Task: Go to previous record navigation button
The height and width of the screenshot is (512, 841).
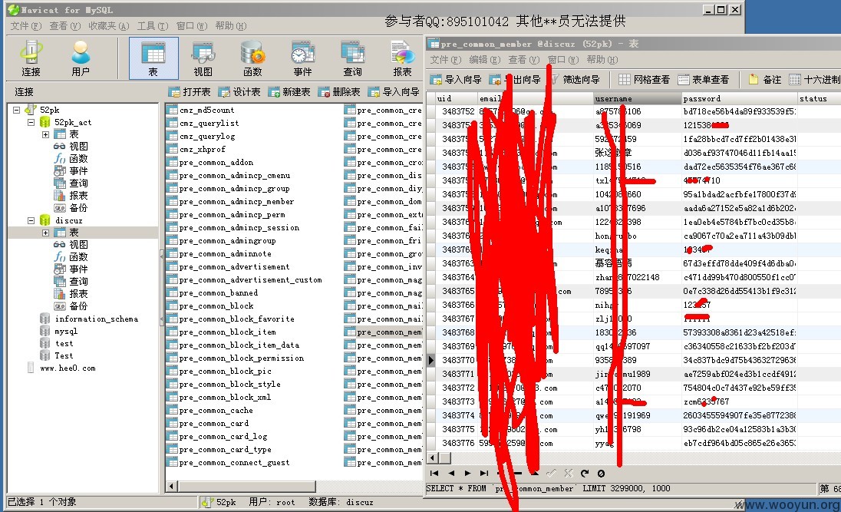Action: [x=451, y=474]
